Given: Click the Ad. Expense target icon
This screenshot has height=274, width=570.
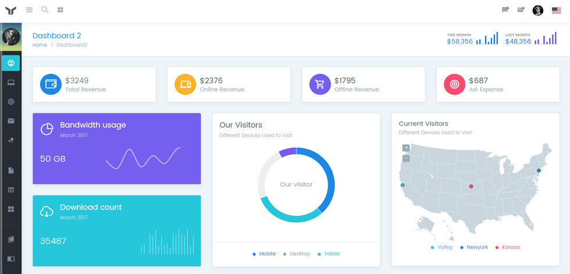Looking at the screenshot, I should (454, 84).
